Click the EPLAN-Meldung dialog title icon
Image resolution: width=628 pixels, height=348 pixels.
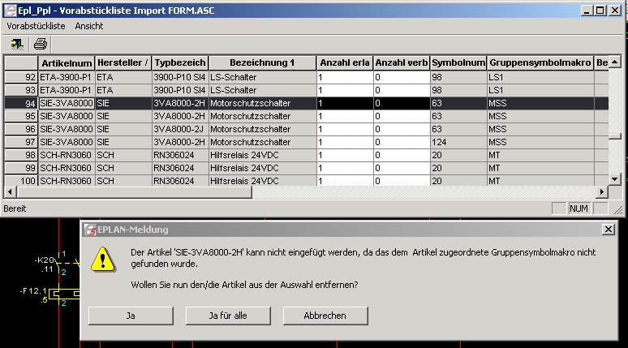[x=90, y=230]
